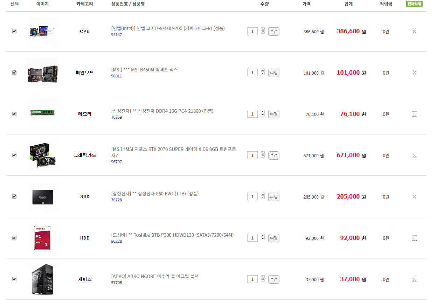The height and width of the screenshot is (305, 437).
Task: Increase SSD quantity using the up arrow
Action: (x=263, y=195)
